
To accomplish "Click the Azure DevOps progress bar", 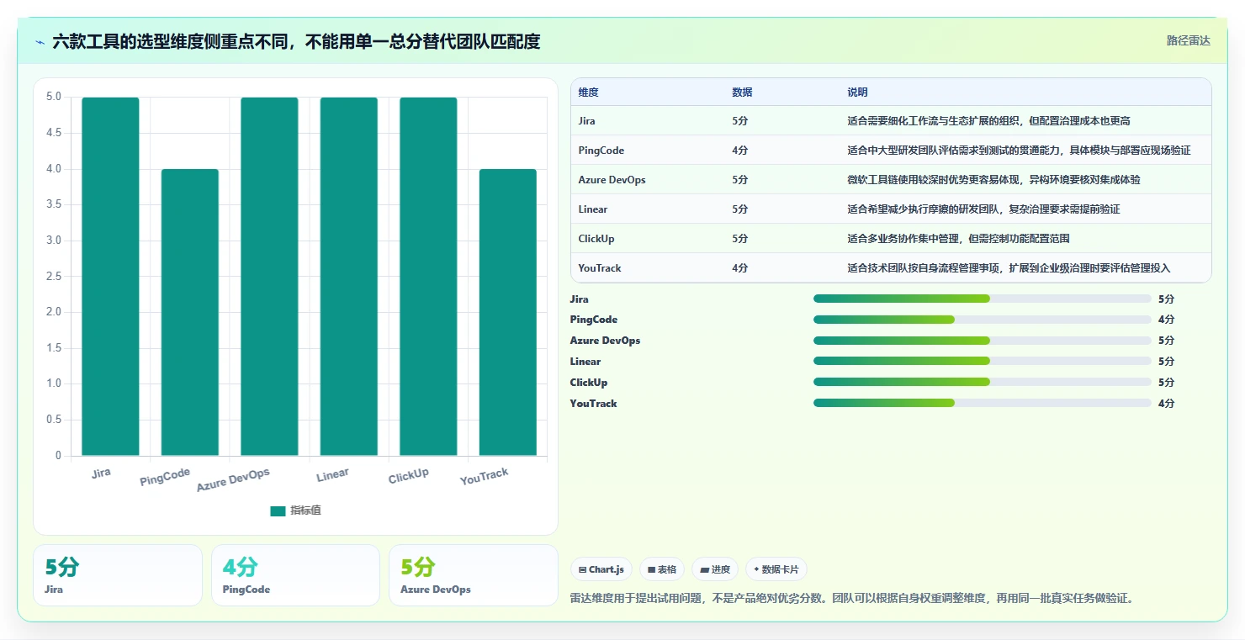I will 982,341.
